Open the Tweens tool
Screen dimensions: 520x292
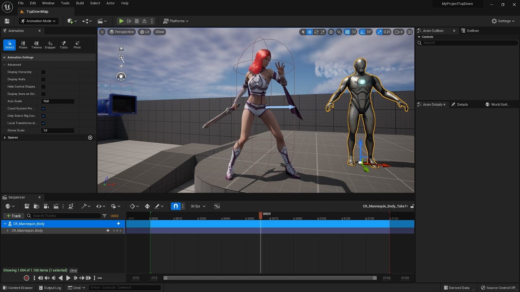37,45
